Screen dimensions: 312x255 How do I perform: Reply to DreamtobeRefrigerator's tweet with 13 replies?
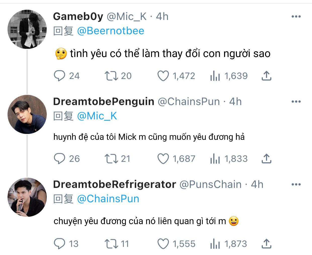(x=60, y=244)
